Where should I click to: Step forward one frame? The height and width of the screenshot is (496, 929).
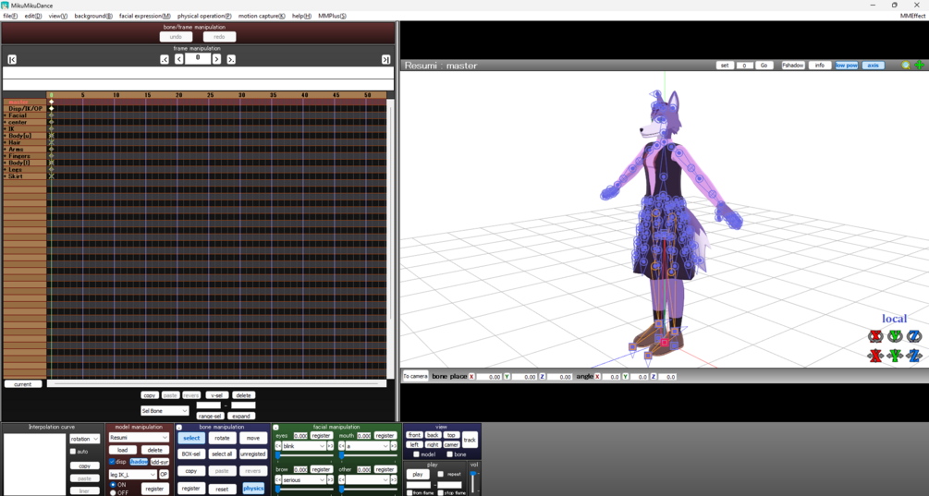coord(217,59)
